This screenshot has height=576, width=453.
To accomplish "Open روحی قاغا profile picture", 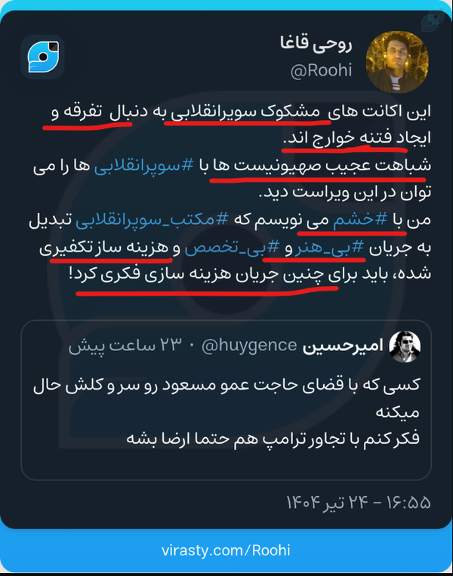I will tap(397, 62).
